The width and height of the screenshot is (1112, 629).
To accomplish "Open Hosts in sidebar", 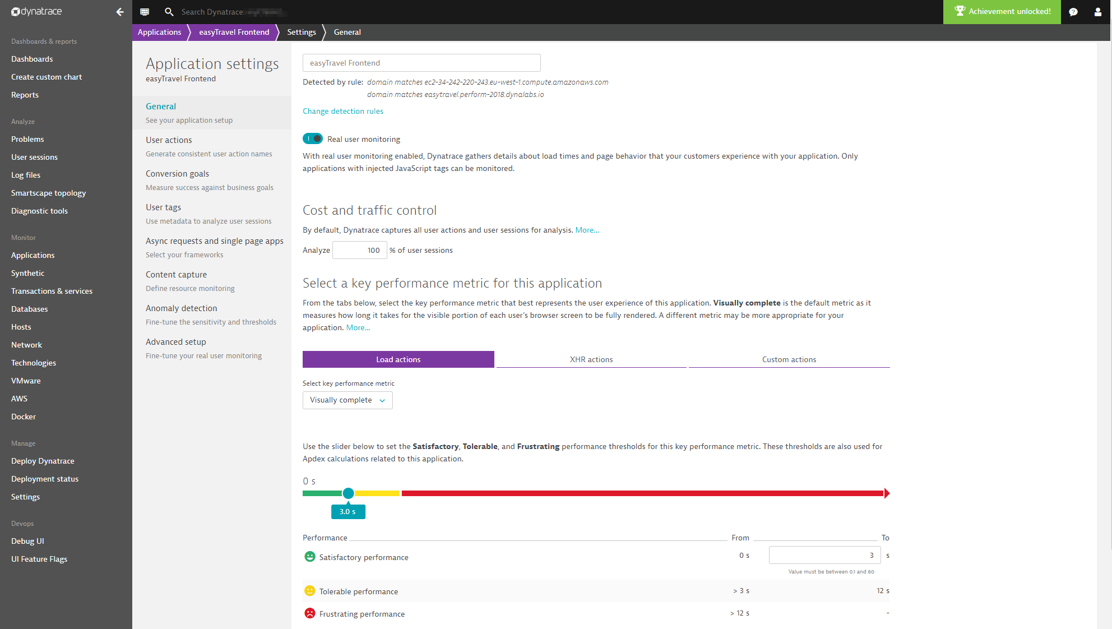I will [x=21, y=327].
